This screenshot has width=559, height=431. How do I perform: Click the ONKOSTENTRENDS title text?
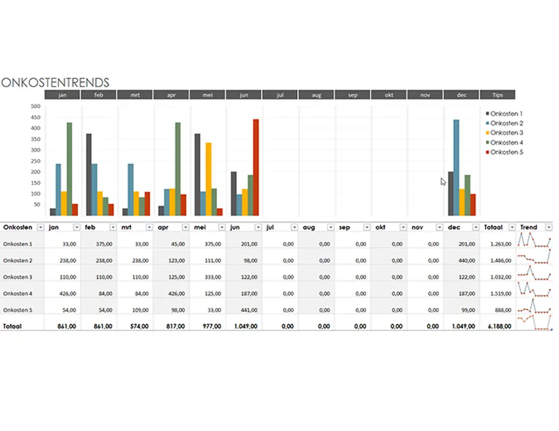pyautogui.click(x=55, y=82)
